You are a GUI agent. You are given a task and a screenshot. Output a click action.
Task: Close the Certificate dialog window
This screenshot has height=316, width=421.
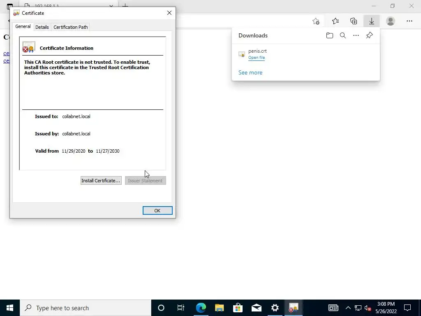(169, 13)
